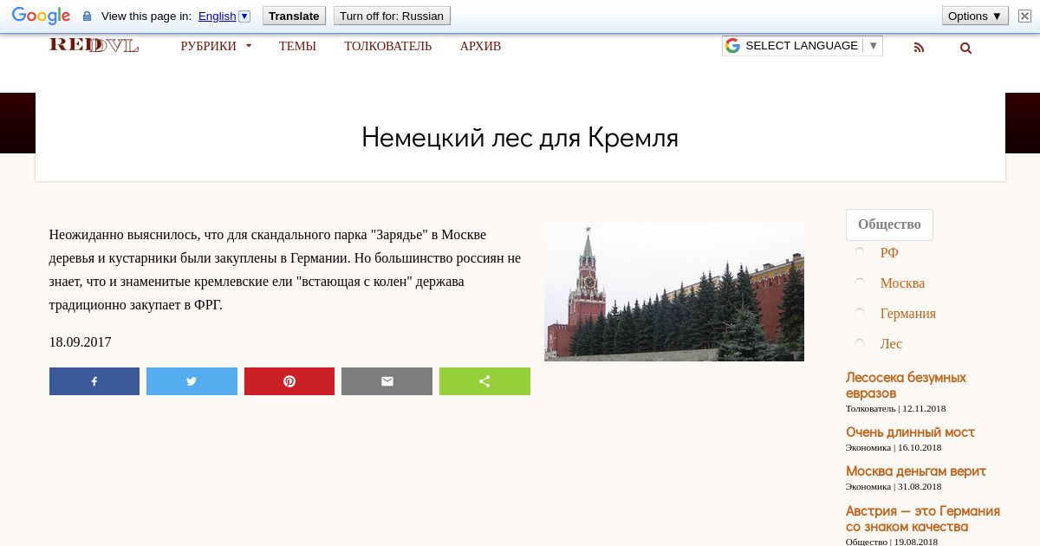Open Австрия — это Германия article
1040x546 pixels.
[923, 518]
